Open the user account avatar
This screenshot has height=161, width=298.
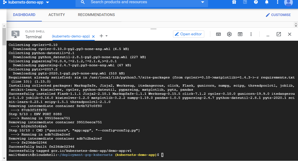coord(288,3)
